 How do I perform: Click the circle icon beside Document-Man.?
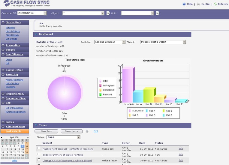[3, 98]
